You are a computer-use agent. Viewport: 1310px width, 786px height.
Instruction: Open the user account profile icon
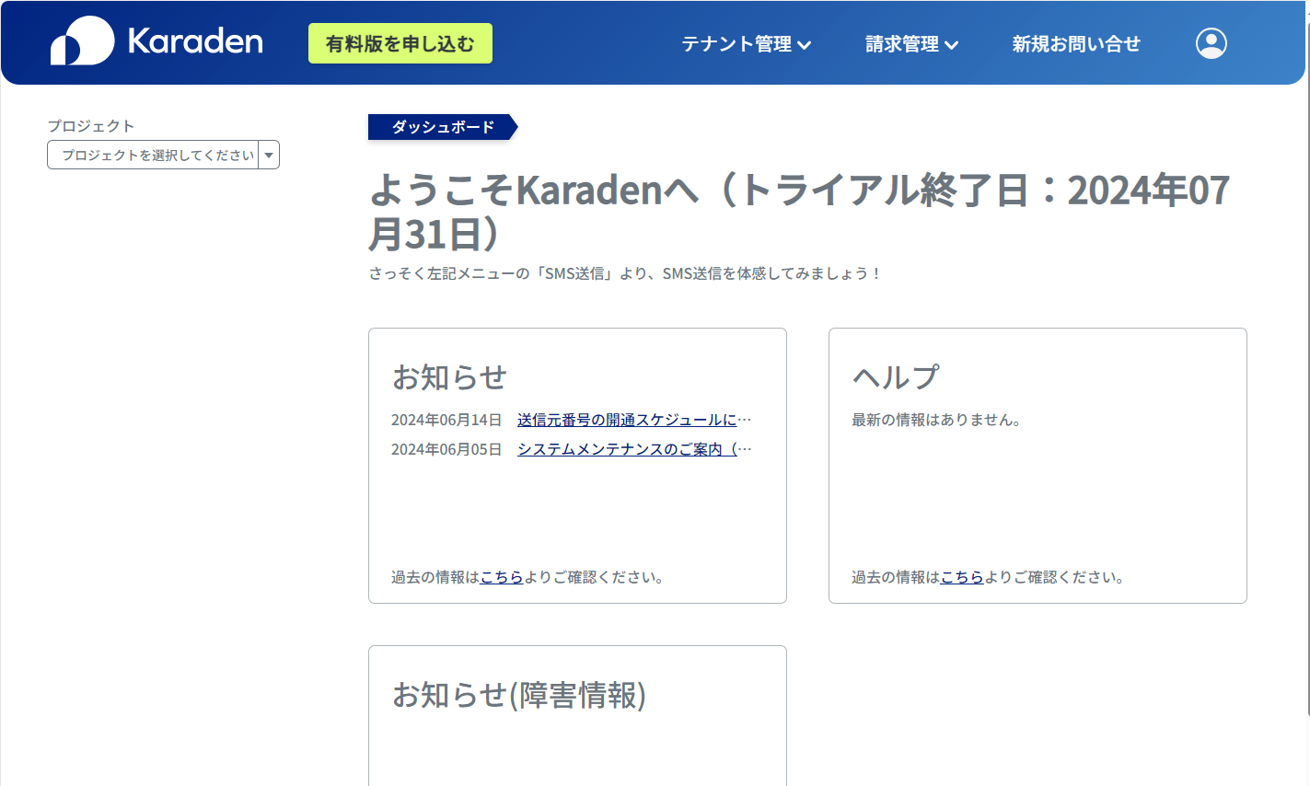coord(1211,43)
